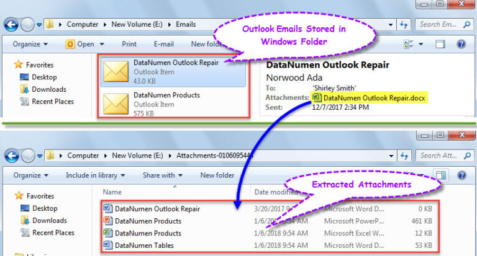Click Open button with Outlook icon
This screenshot has width=477, height=256.
(80, 45)
